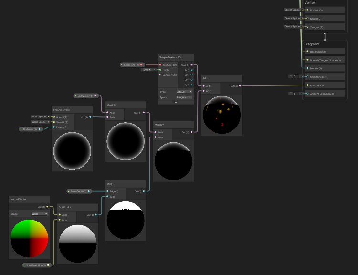Click the RGBA(4) output port
358x275 pixels.
(191, 65)
